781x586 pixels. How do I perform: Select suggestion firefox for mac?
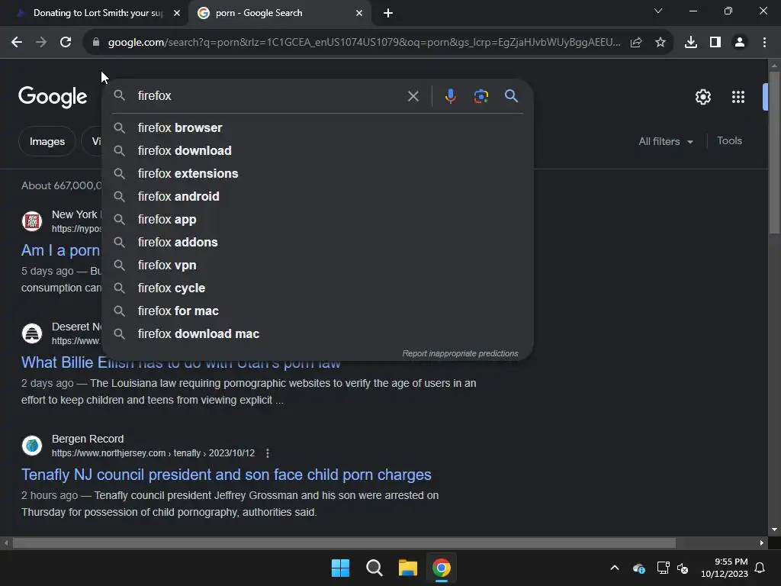point(318,311)
